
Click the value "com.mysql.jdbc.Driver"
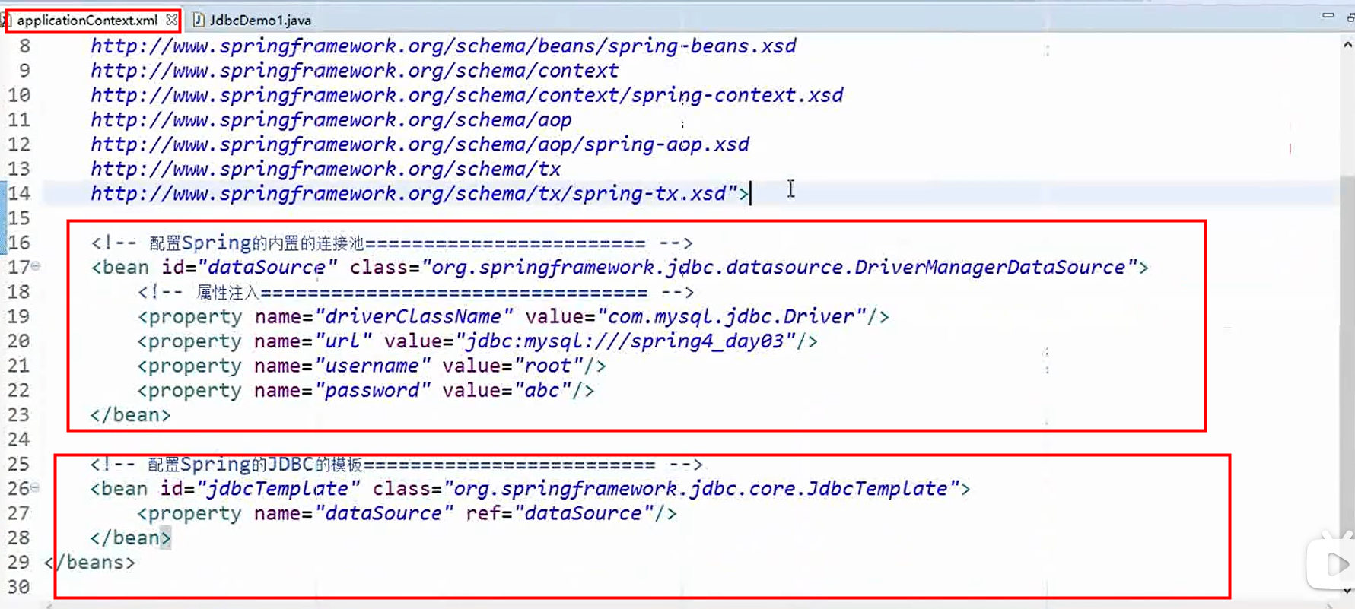click(732, 317)
